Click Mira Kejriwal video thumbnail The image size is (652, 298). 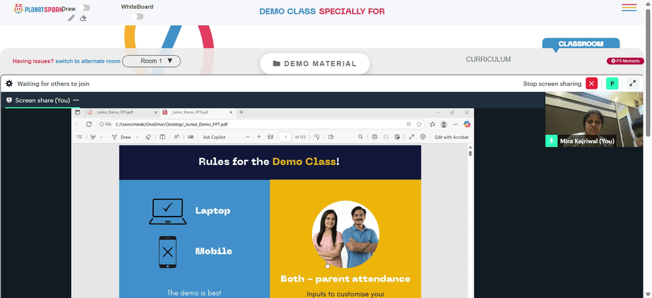[x=594, y=119]
